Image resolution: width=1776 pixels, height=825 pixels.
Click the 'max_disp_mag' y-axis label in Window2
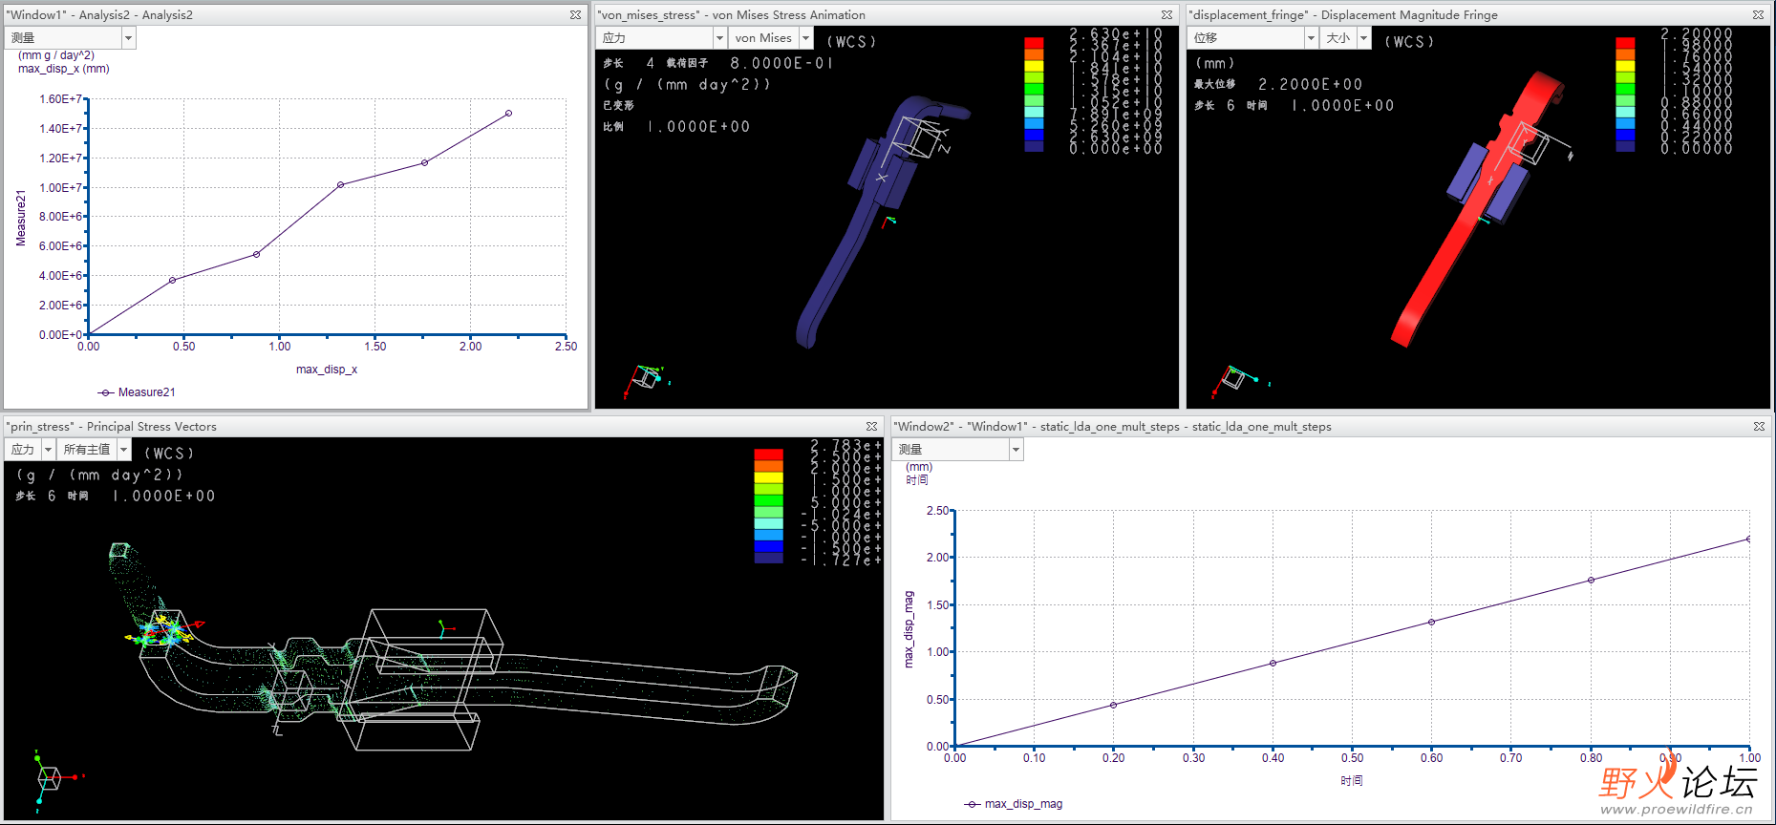(909, 629)
